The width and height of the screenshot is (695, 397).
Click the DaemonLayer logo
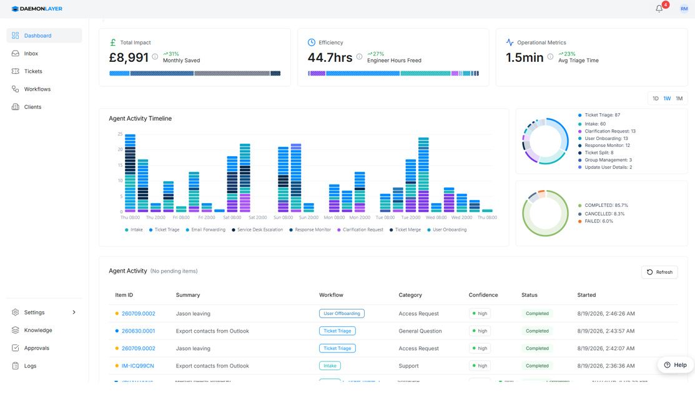(x=37, y=8)
